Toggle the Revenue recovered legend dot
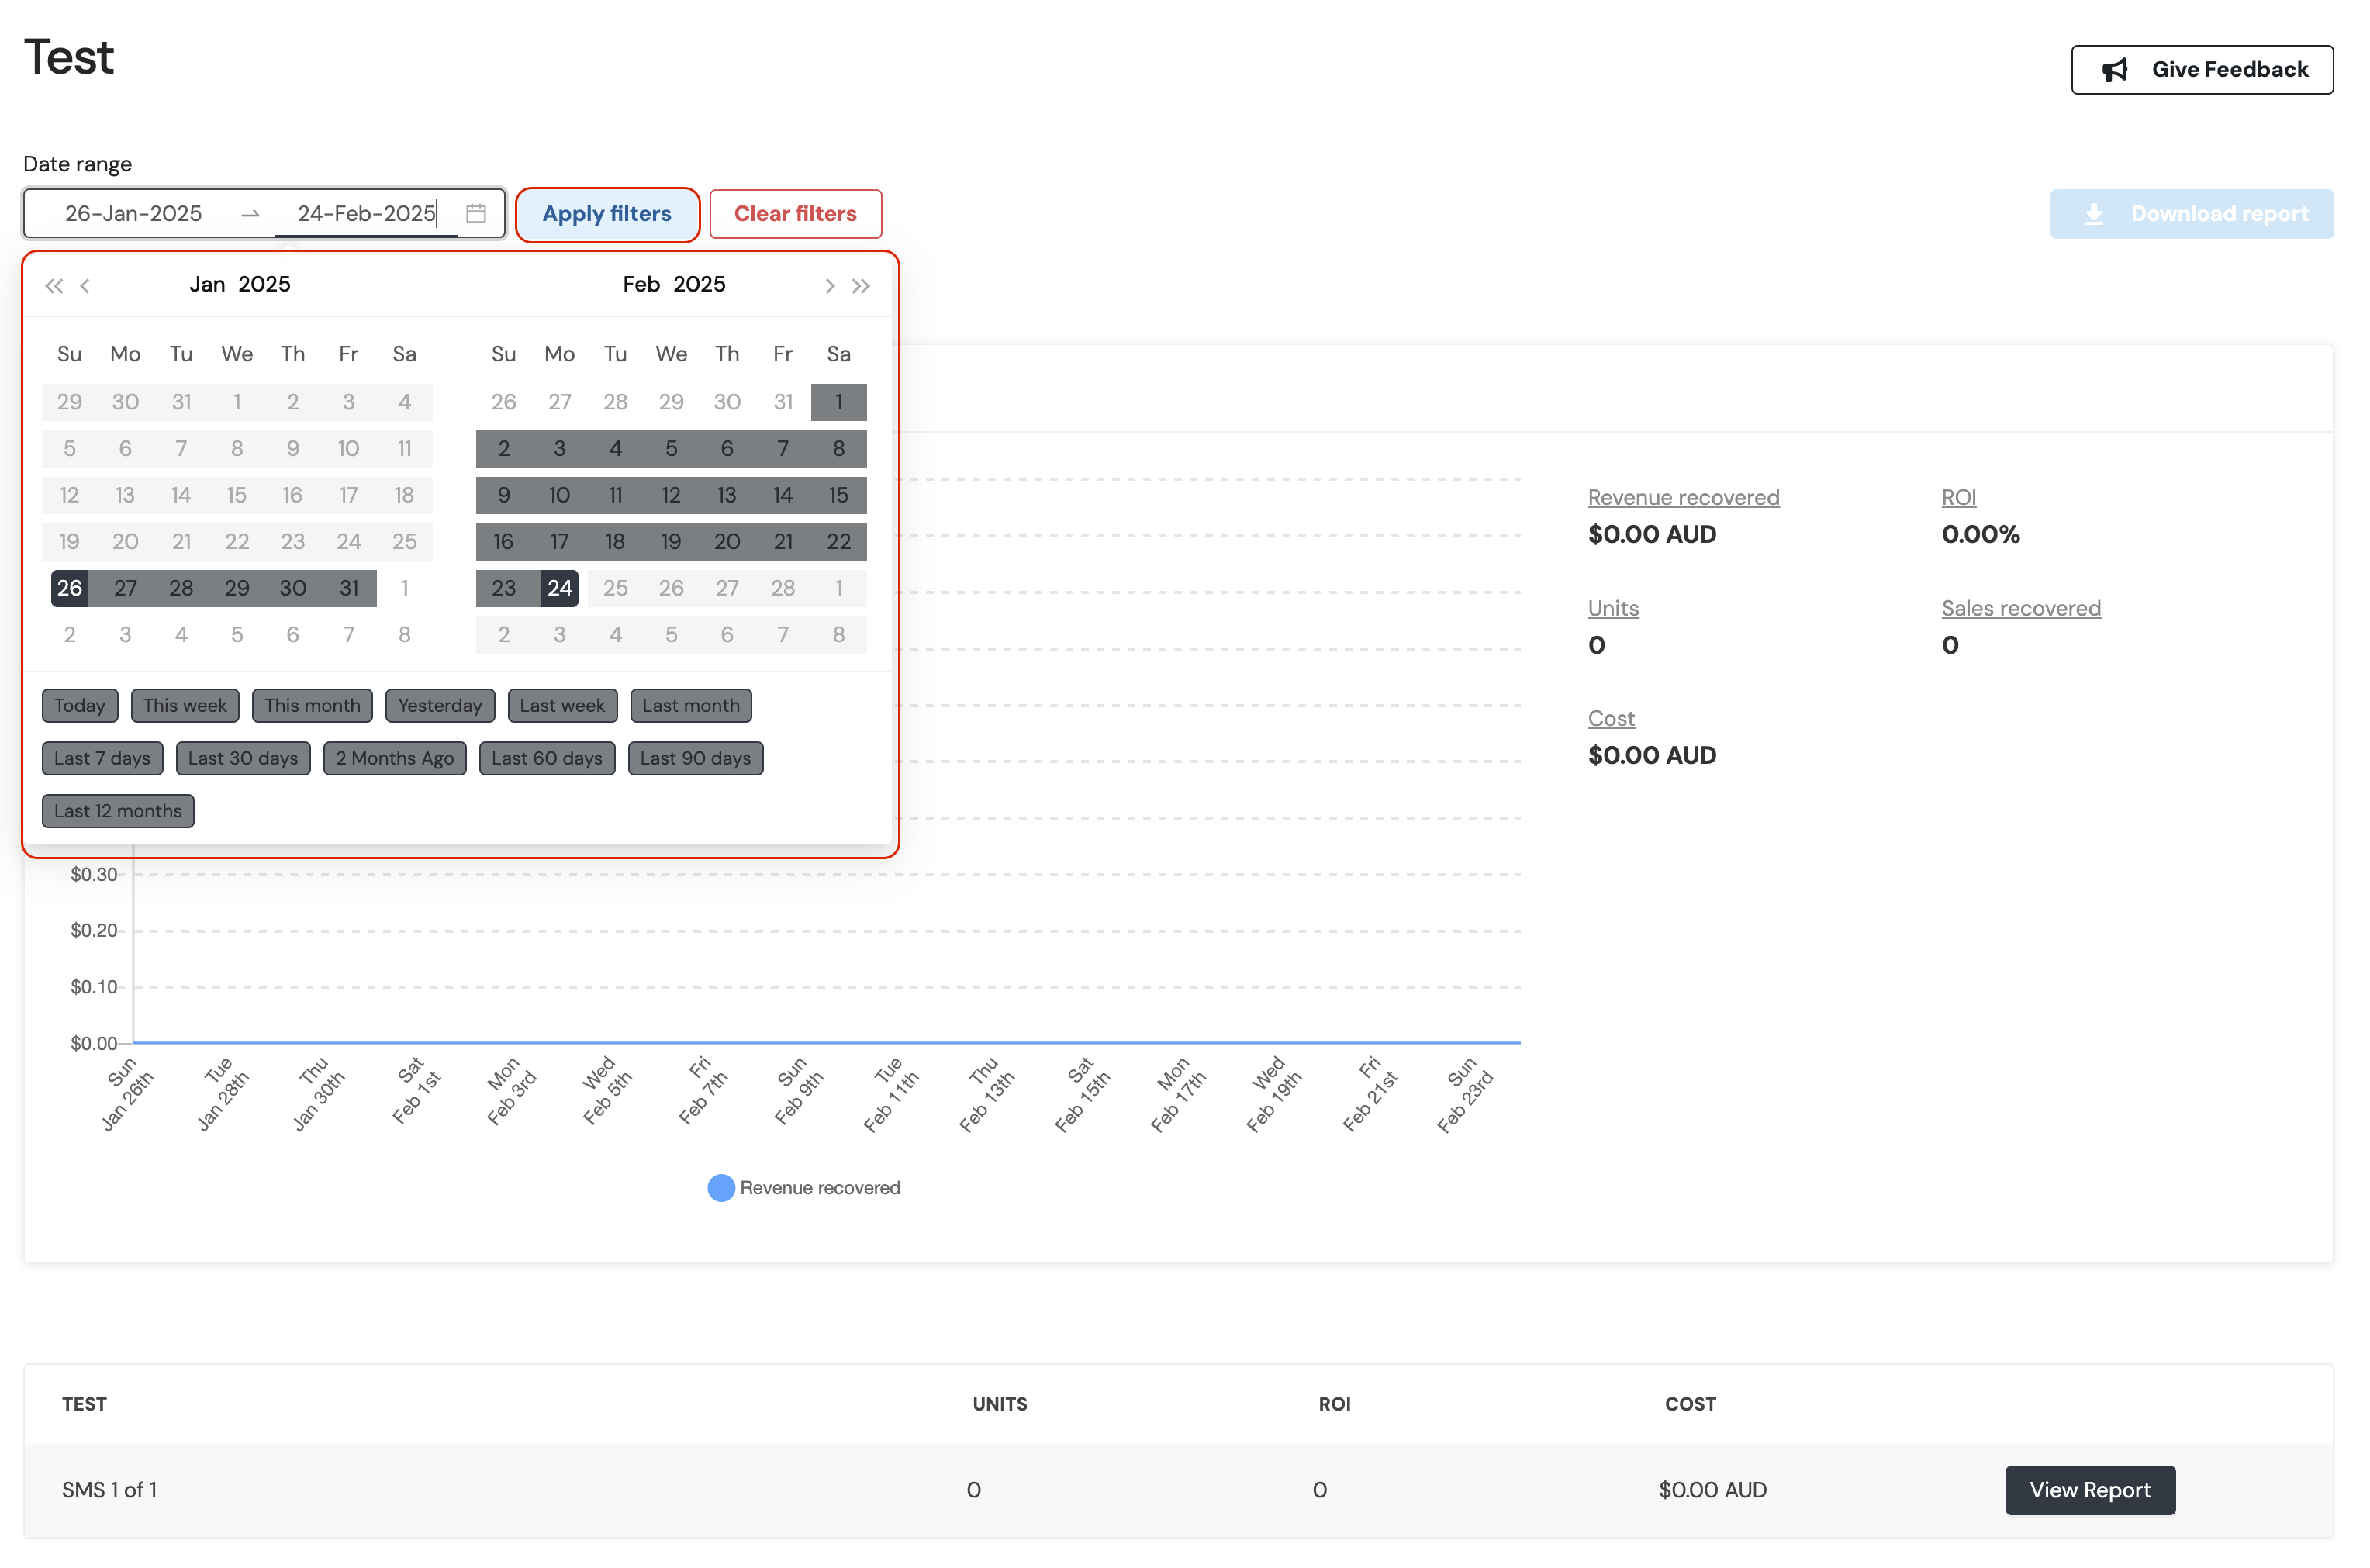 (x=721, y=1188)
